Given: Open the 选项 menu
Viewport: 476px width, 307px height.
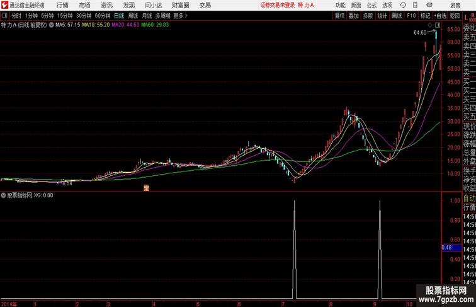Looking at the screenshot, I should (x=387, y=5).
